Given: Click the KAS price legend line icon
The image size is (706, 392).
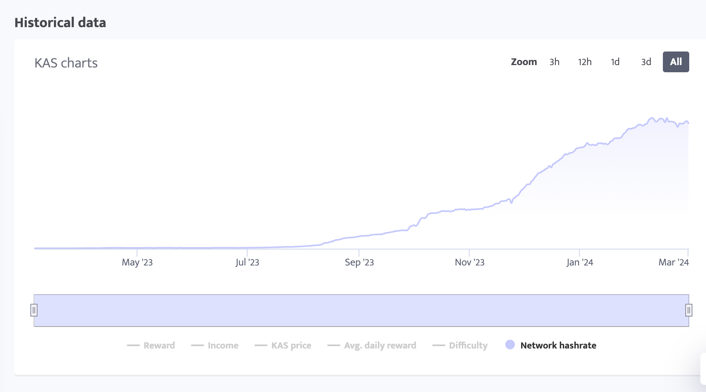Looking at the screenshot, I should (262, 345).
